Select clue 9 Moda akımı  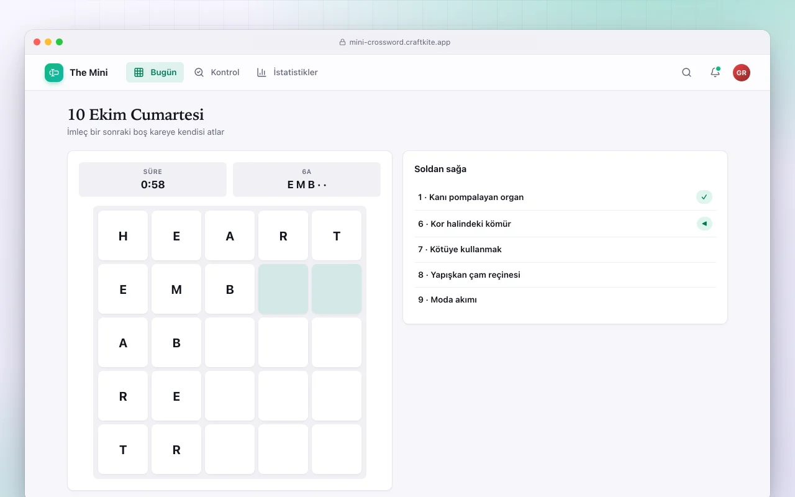(x=565, y=299)
